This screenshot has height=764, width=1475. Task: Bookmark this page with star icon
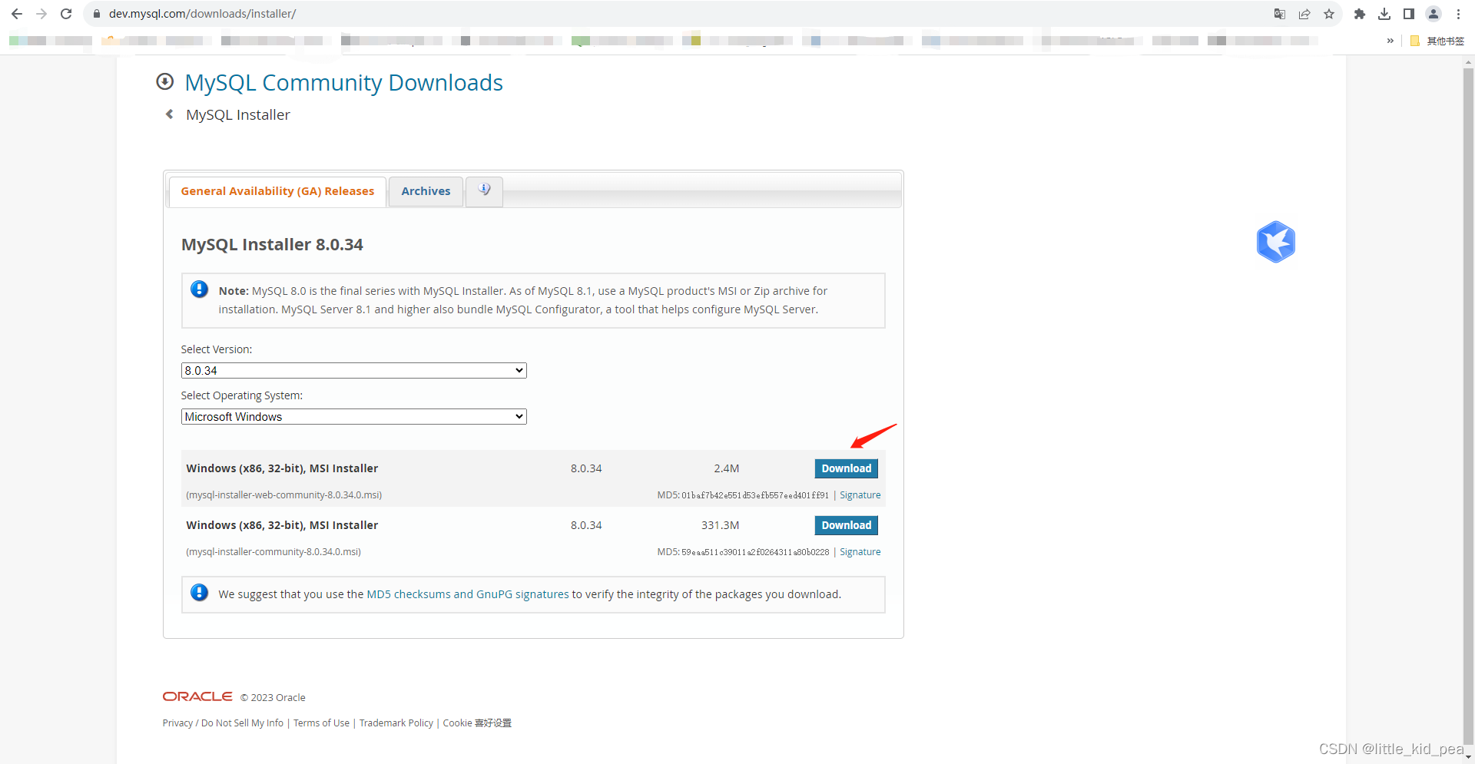(1329, 14)
